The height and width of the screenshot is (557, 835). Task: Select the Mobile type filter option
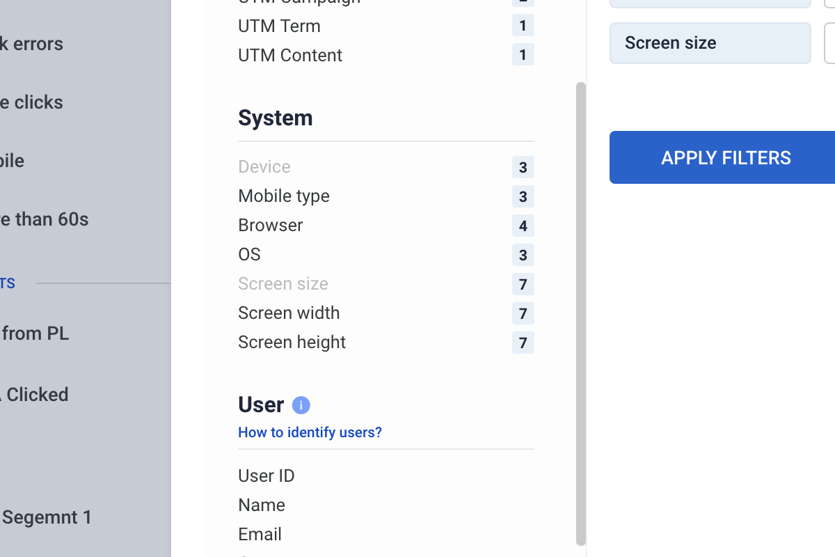[284, 196]
